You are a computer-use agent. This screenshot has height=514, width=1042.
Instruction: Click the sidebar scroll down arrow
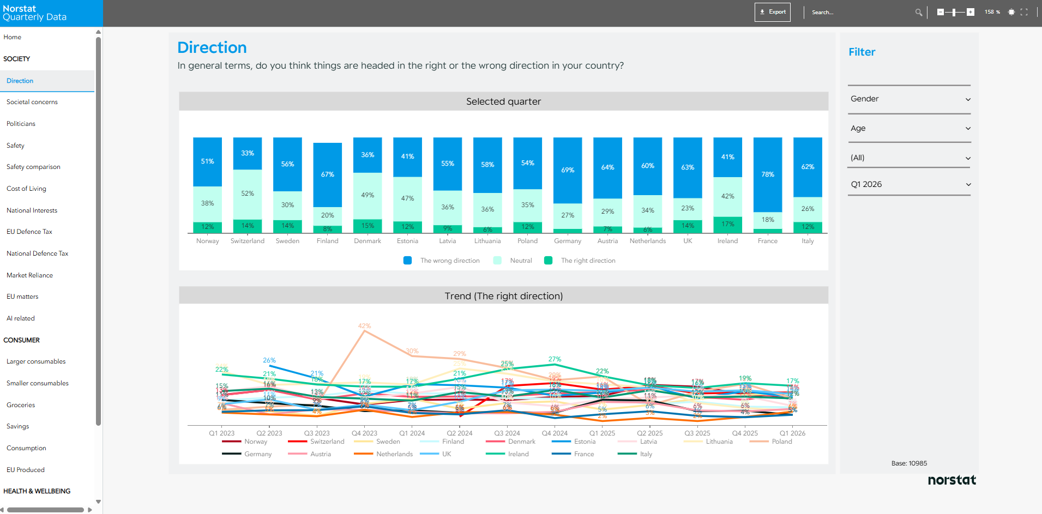(x=98, y=501)
